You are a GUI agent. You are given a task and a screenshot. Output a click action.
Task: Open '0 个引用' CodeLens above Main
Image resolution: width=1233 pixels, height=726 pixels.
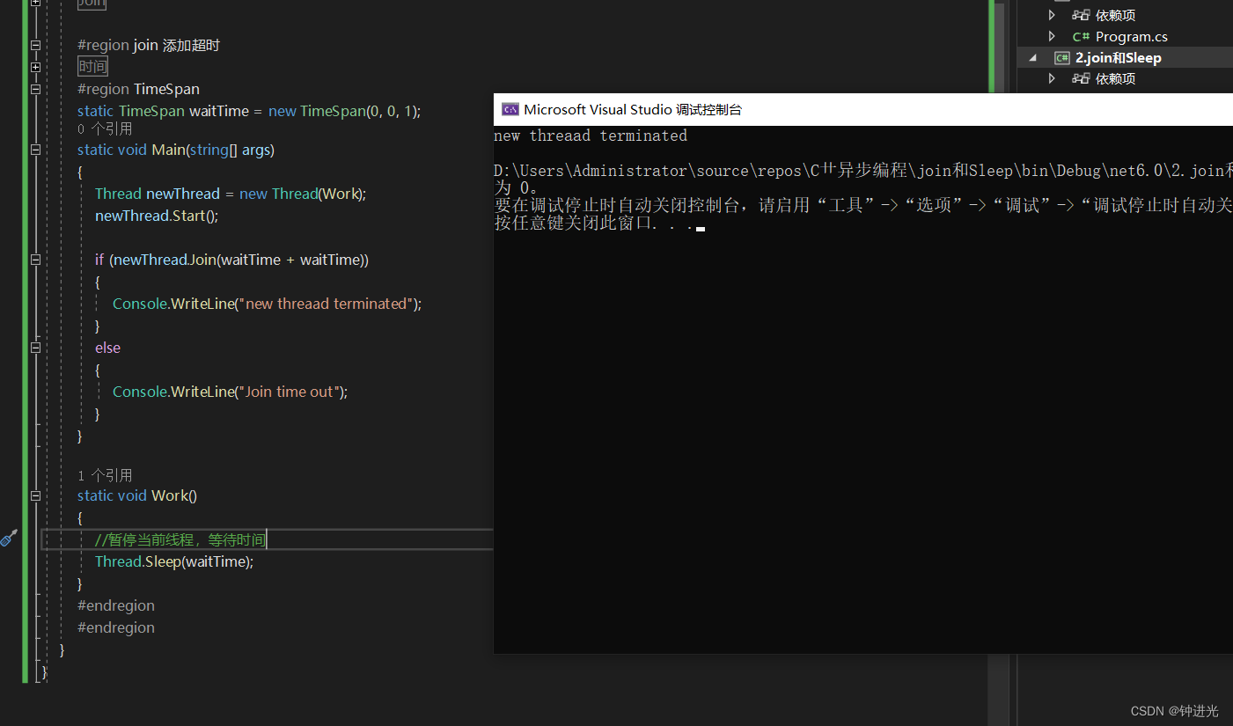(x=105, y=129)
